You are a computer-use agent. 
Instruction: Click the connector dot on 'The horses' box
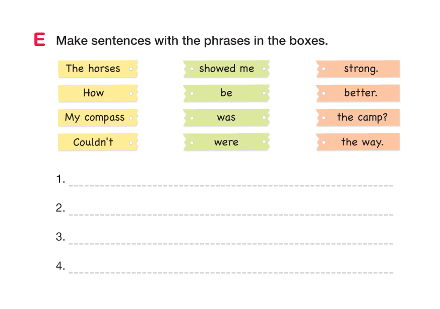point(131,69)
